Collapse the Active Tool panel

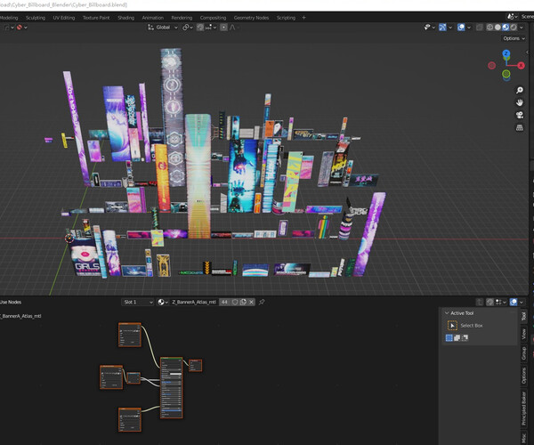447,313
